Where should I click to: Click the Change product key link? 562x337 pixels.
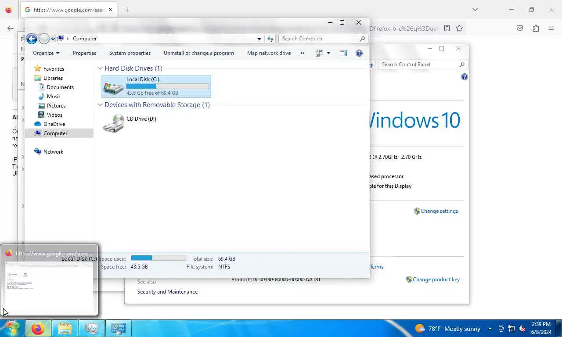(436, 280)
